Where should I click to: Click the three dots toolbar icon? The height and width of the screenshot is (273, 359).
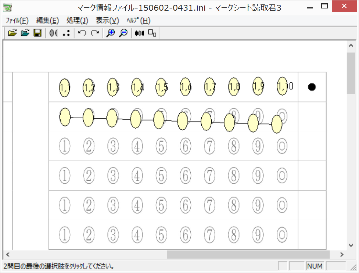pos(66,33)
